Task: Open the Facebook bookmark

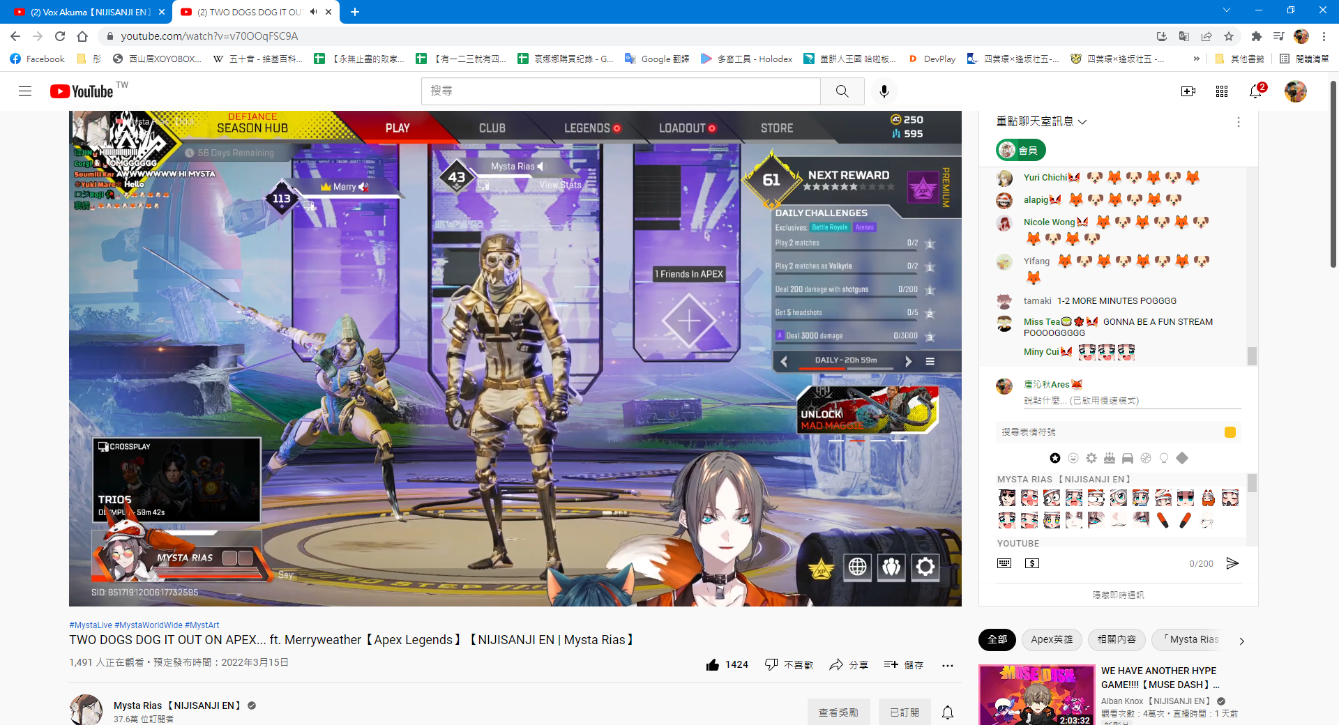Action: pyautogui.click(x=38, y=59)
